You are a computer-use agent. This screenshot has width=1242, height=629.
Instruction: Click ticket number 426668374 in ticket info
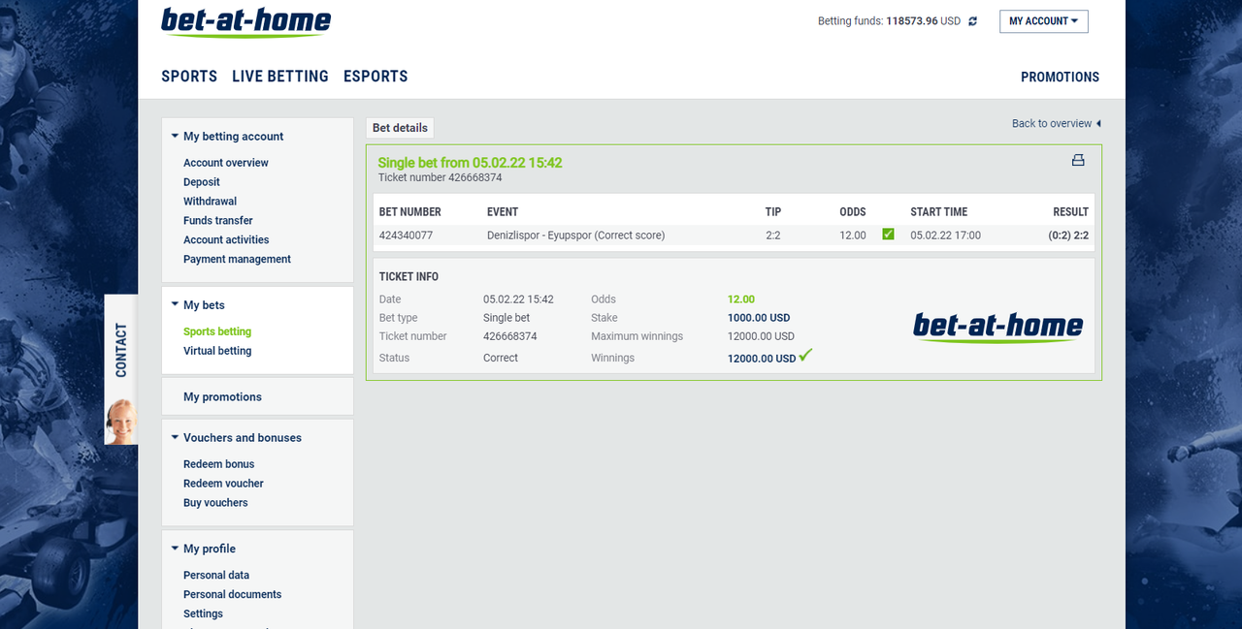coord(510,336)
